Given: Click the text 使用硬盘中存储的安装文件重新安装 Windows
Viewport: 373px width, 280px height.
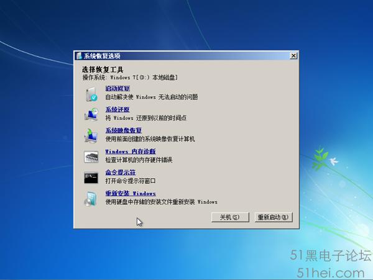Looking at the screenshot, I should (x=161, y=202).
